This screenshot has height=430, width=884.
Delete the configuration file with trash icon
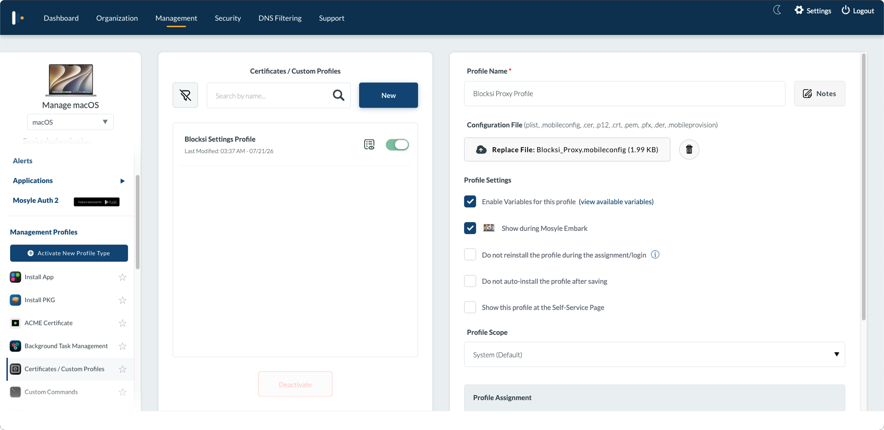(x=689, y=149)
